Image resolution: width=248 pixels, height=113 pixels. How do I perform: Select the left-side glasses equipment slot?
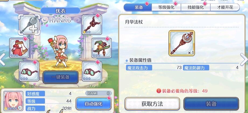pos(29,71)
